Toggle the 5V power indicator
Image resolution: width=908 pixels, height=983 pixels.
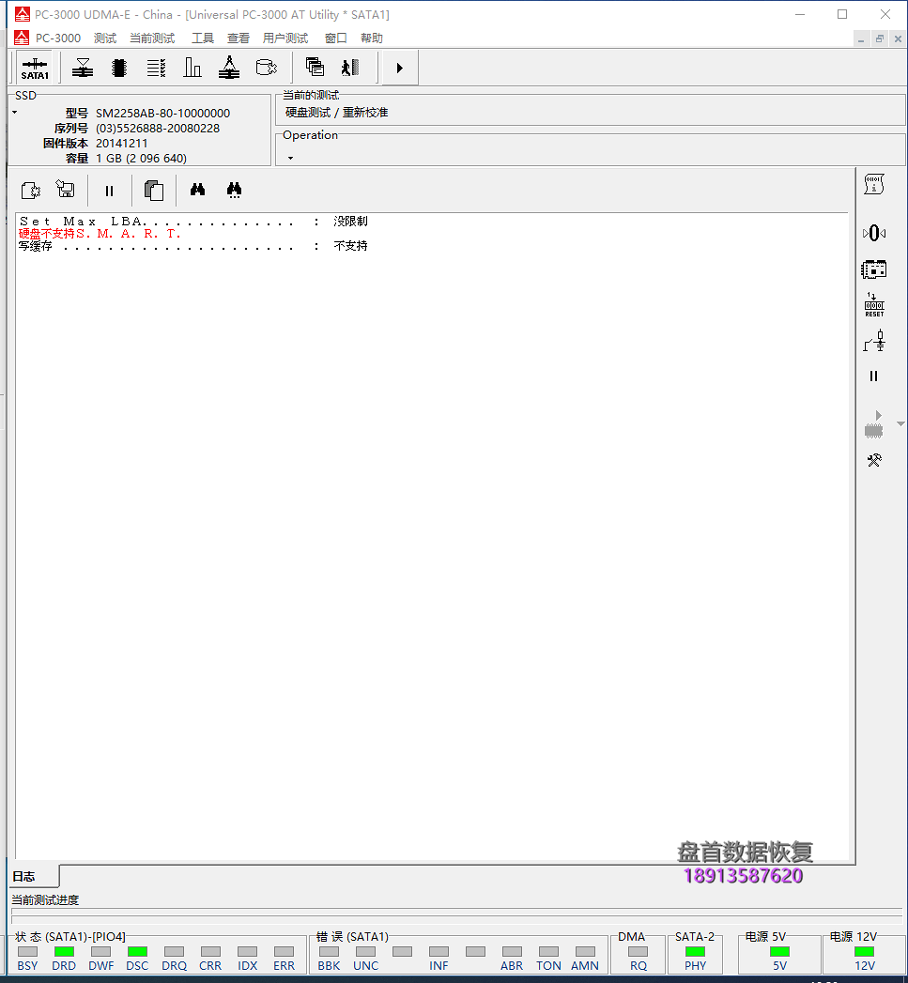779,952
